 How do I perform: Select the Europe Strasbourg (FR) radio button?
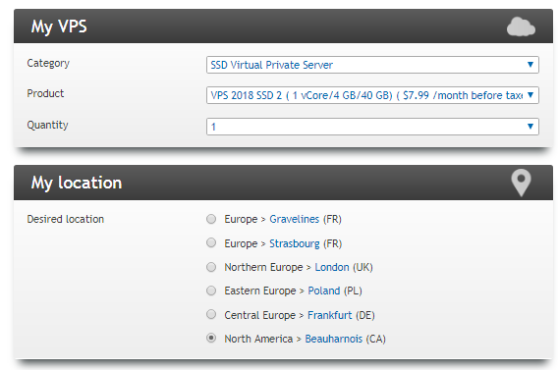tap(211, 242)
